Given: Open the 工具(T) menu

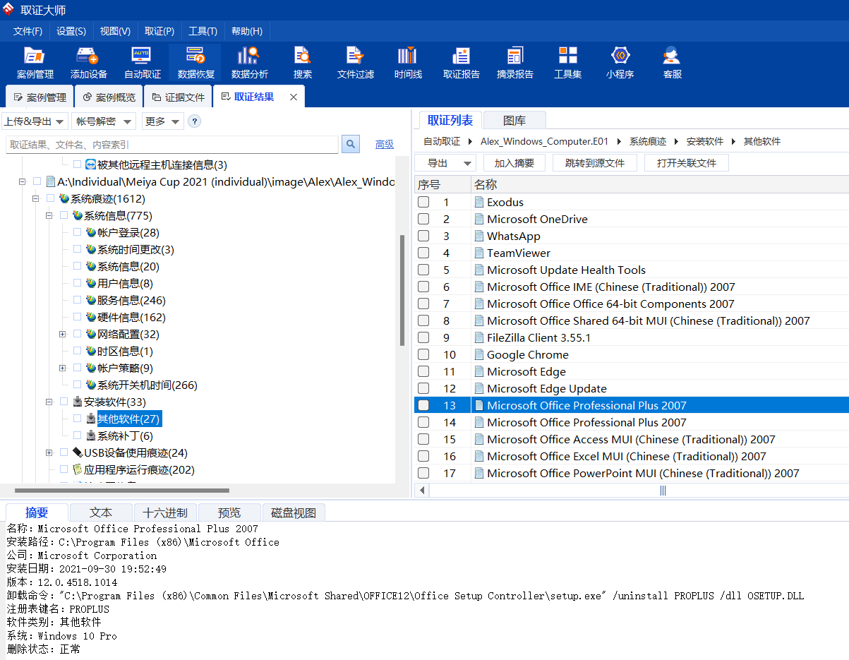Looking at the screenshot, I should tap(203, 31).
